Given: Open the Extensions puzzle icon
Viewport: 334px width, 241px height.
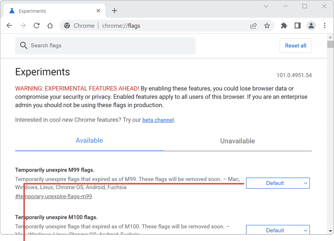Looking at the screenshot, I should point(284,26).
